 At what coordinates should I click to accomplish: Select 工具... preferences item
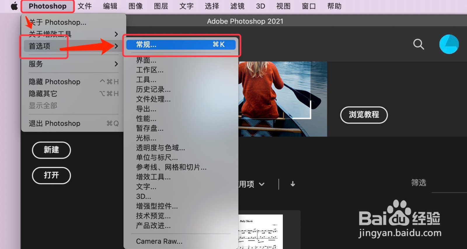tap(181, 80)
